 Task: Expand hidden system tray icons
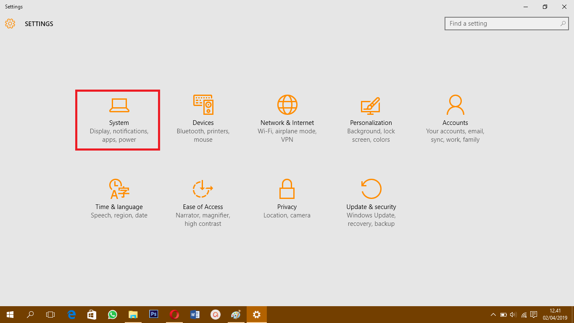click(493, 314)
